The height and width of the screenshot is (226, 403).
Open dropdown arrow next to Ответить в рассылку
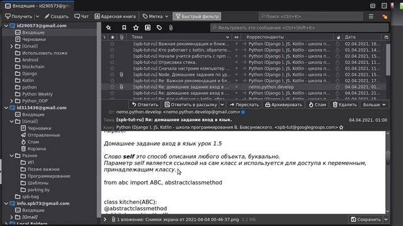coord(222,105)
